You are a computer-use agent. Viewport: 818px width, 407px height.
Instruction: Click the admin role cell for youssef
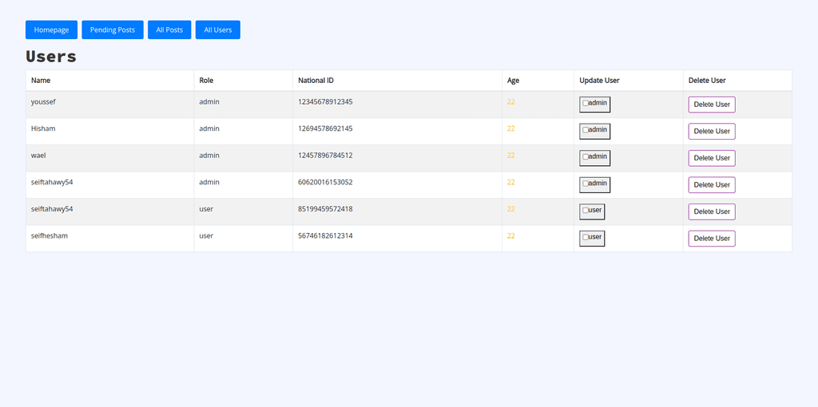209,101
